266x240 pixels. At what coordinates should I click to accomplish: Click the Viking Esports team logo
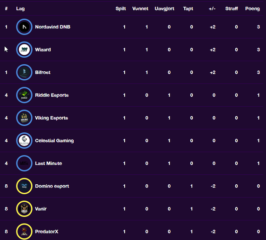coord(24,118)
